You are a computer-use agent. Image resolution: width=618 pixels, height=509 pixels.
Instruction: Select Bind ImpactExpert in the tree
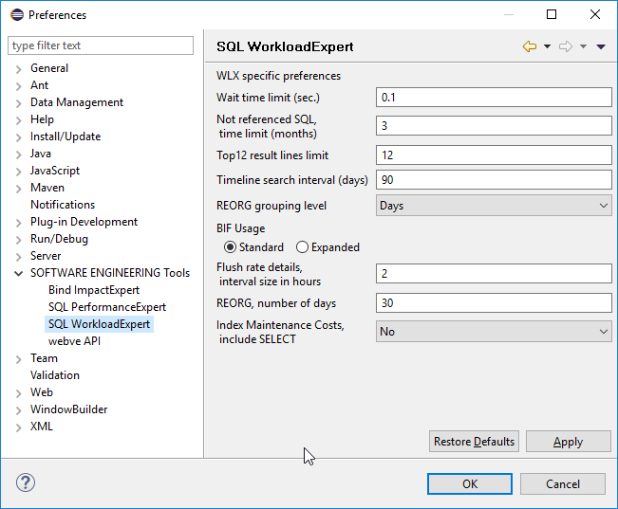pos(93,290)
